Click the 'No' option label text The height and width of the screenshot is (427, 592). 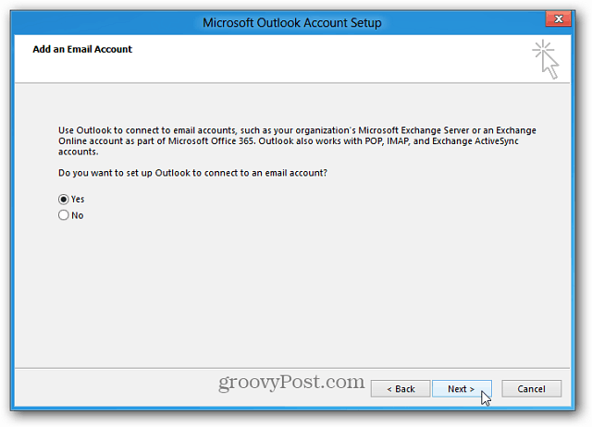point(78,215)
